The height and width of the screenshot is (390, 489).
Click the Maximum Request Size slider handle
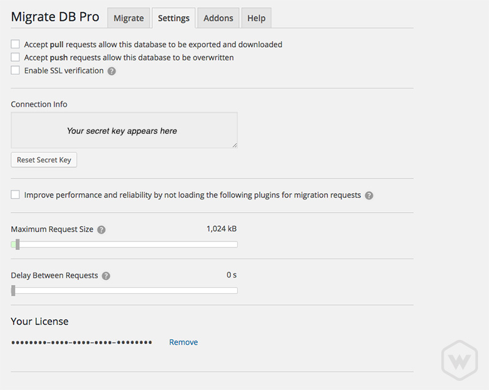(x=18, y=245)
